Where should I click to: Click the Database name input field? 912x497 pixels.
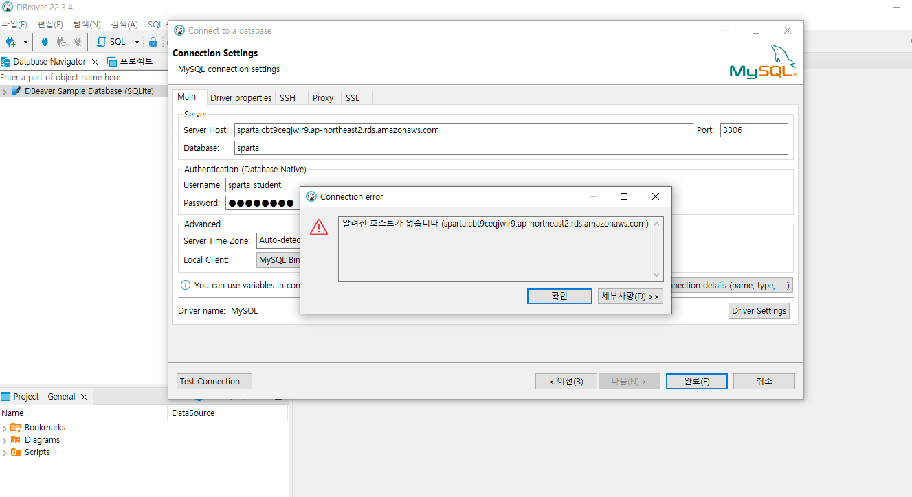pos(511,148)
